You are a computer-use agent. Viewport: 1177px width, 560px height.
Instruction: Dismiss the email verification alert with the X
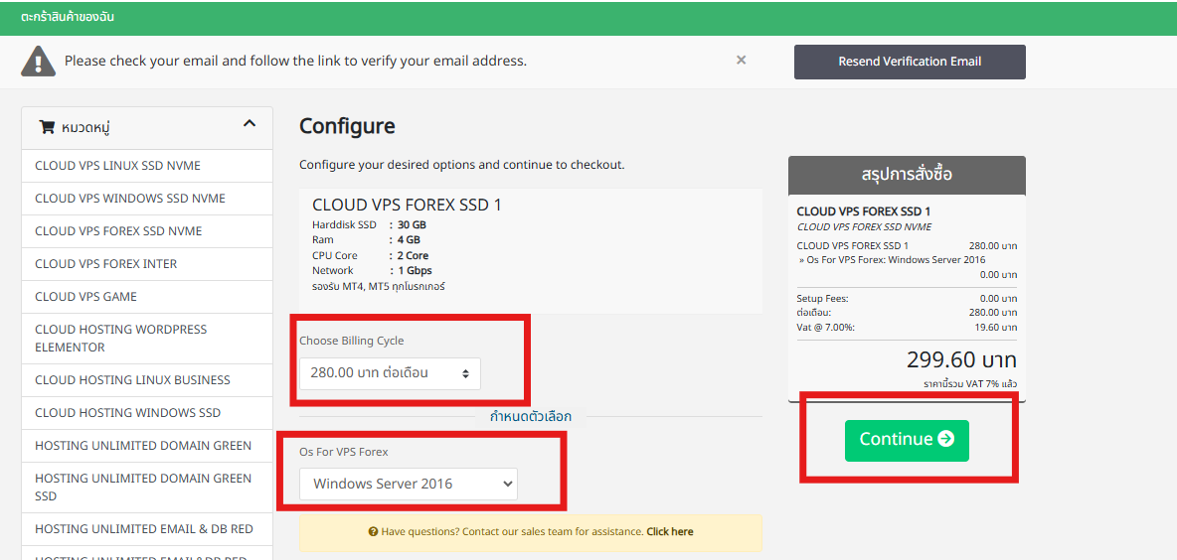coord(741,60)
